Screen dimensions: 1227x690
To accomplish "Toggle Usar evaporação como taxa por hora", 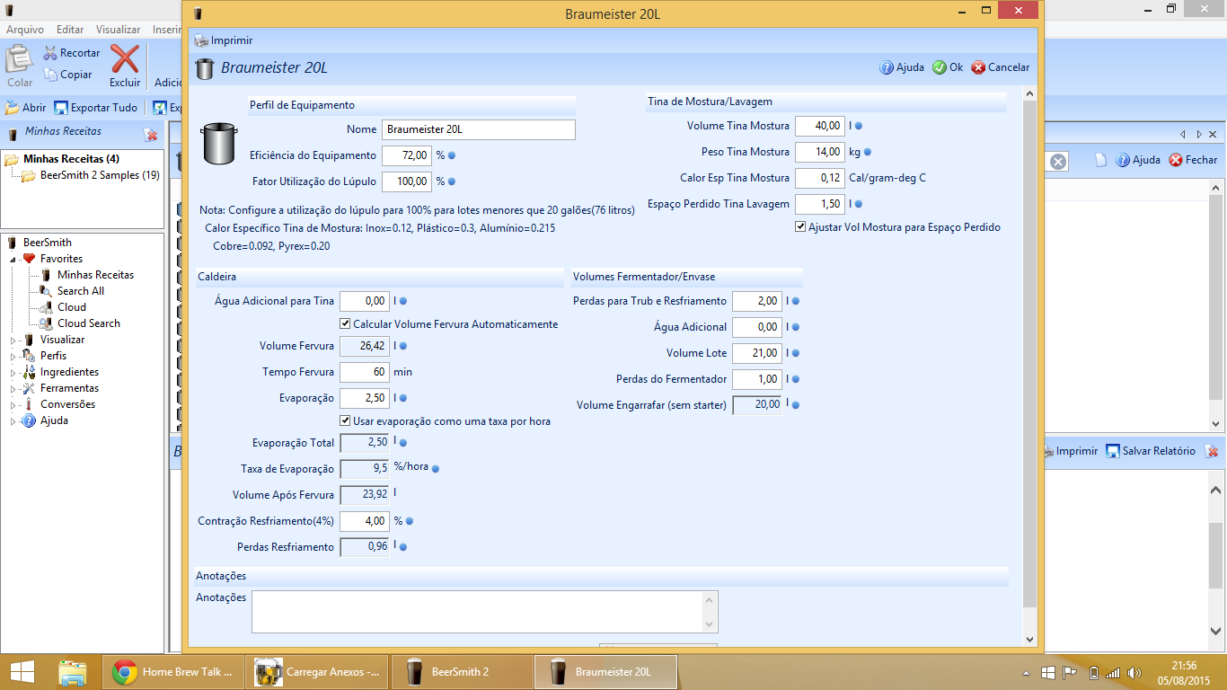I will (x=345, y=420).
